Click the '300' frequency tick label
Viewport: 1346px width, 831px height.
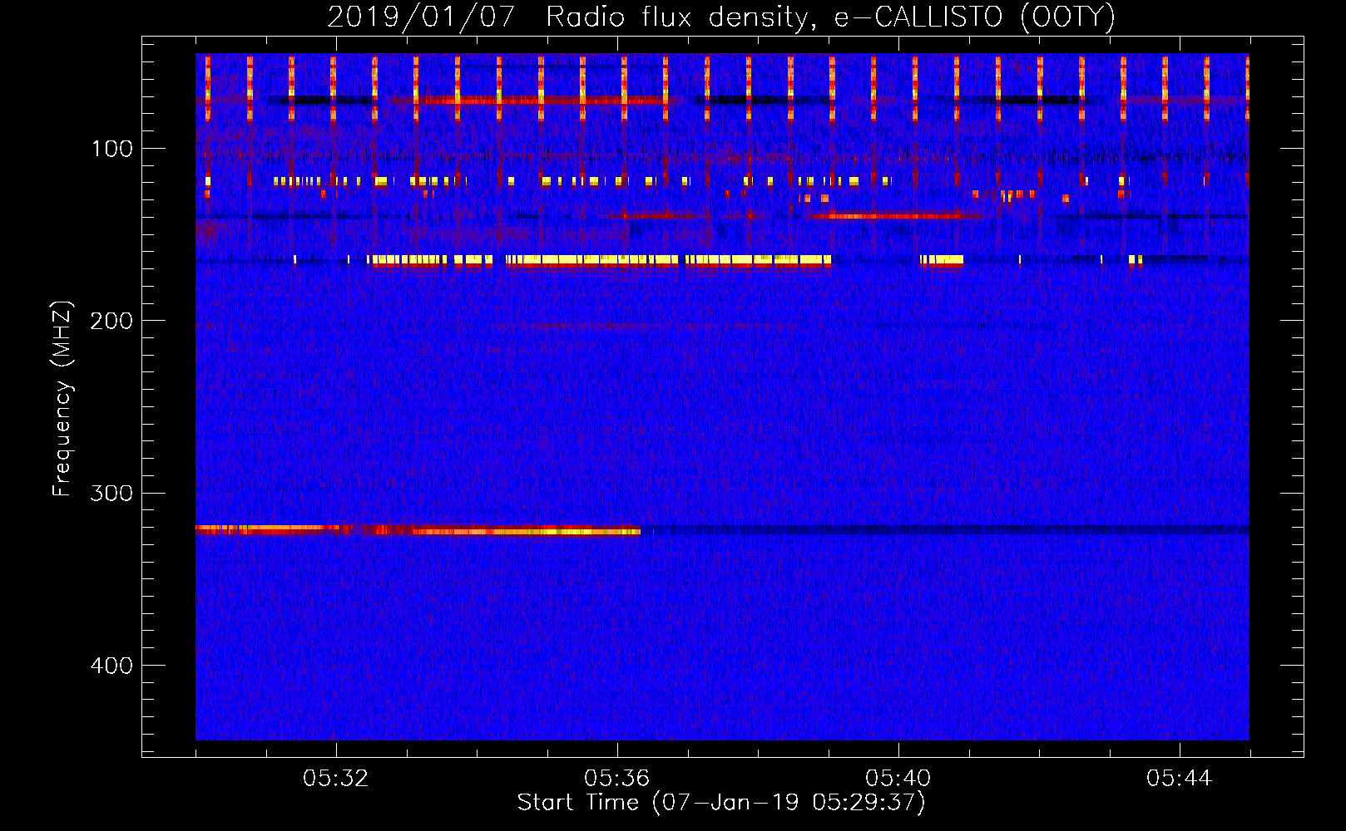point(111,493)
